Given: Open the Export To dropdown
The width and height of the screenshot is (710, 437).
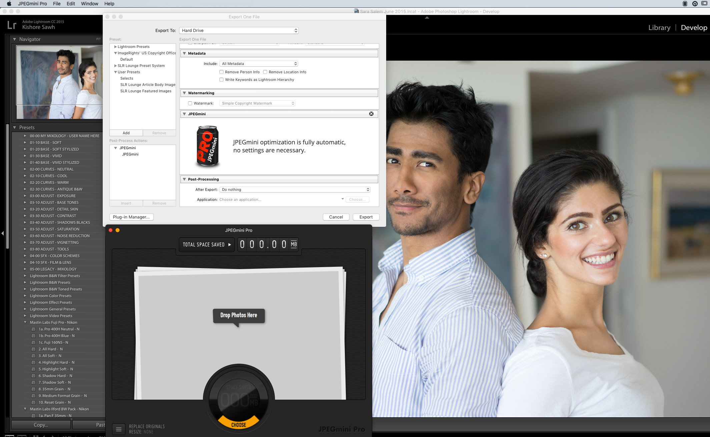Looking at the screenshot, I should tap(238, 30).
